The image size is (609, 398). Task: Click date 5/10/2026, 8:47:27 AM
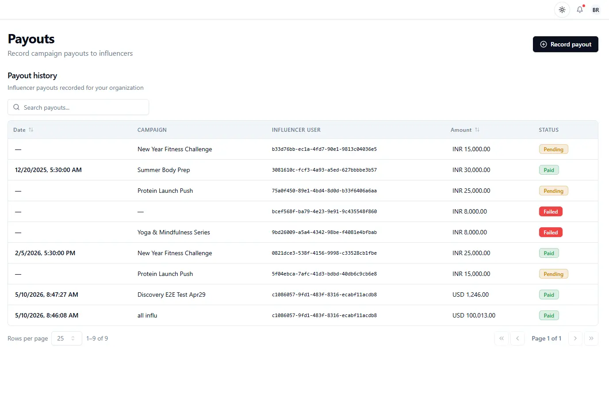pos(46,295)
